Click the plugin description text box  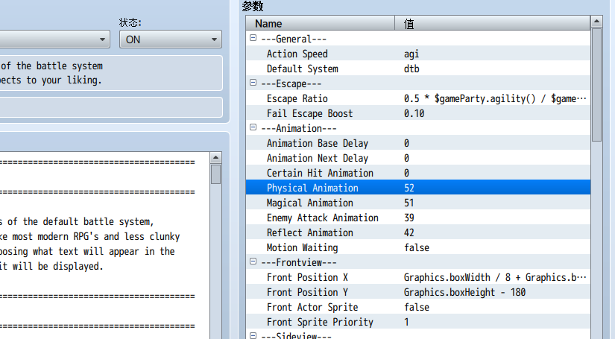pos(111,73)
